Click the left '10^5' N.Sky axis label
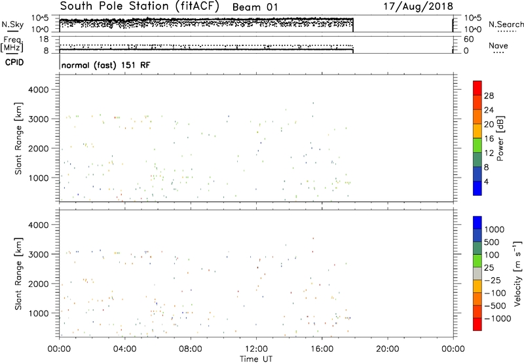The height and width of the screenshot is (363, 524). [x=40, y=18]
